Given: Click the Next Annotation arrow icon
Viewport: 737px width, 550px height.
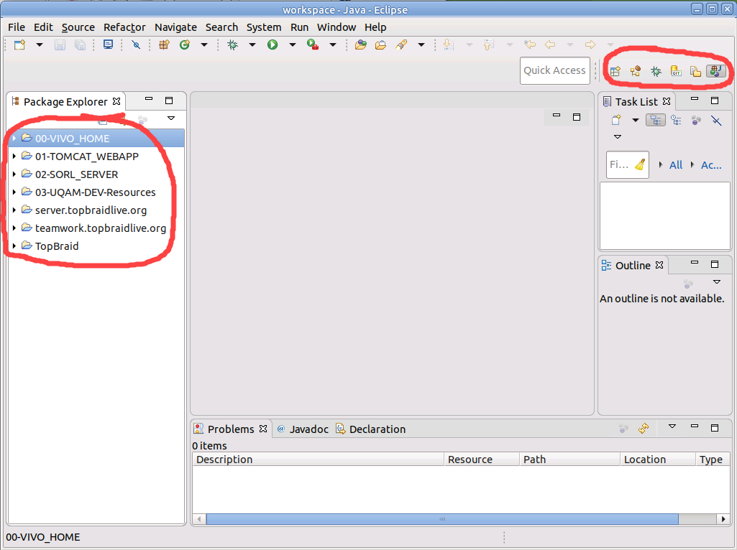Looking at the screenshot, I should (449, 45).
